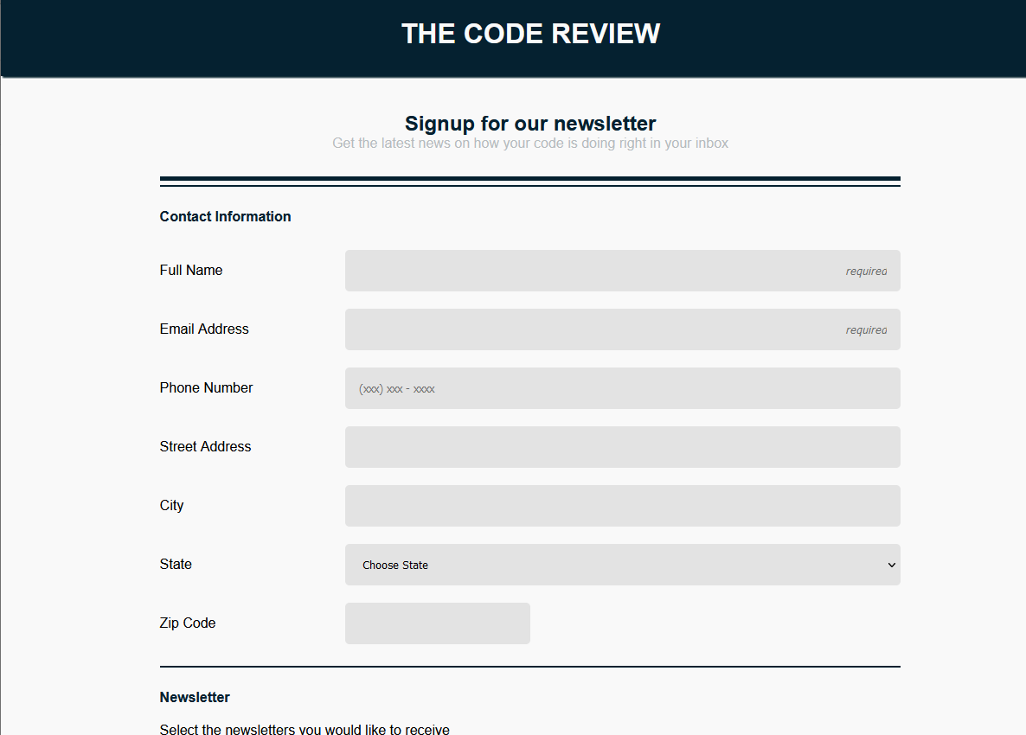1026x735 pixels.
Task: Click the City field label
Action: coord(171,505)
